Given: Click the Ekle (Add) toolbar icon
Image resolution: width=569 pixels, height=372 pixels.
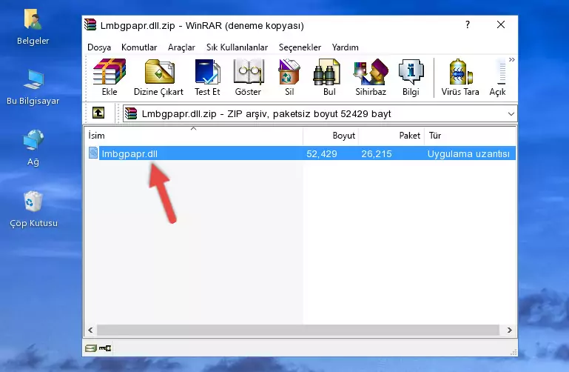Looking at the screenshot, I should tap(110, 77).
